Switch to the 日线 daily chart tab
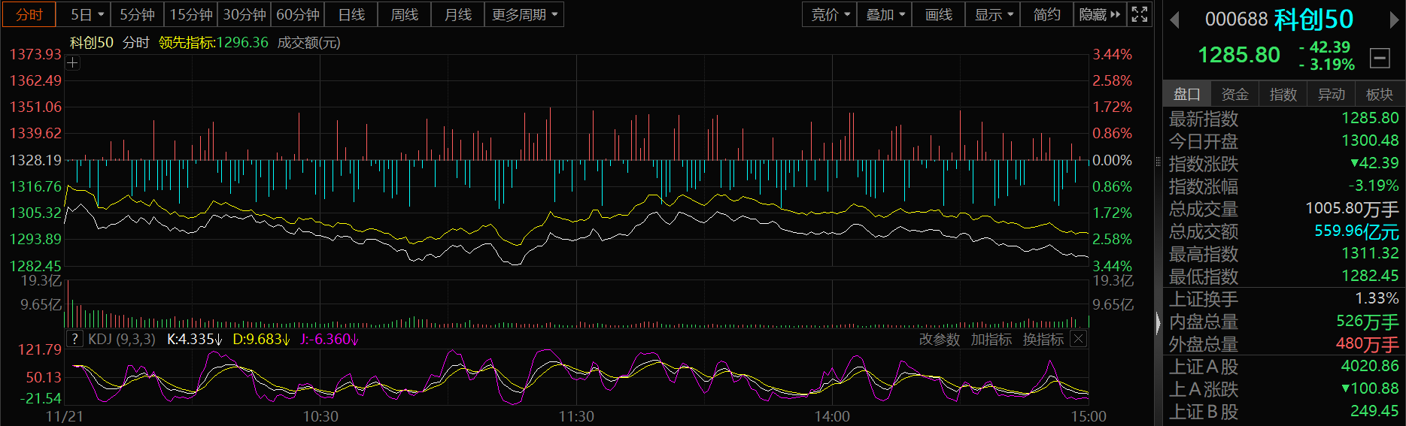Image resolution: width=1406 pixels, height=426 pixels. click(351, 14)
